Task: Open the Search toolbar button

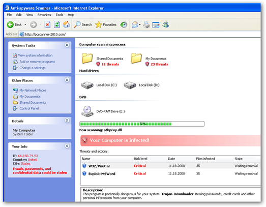Action: (82, 25)
